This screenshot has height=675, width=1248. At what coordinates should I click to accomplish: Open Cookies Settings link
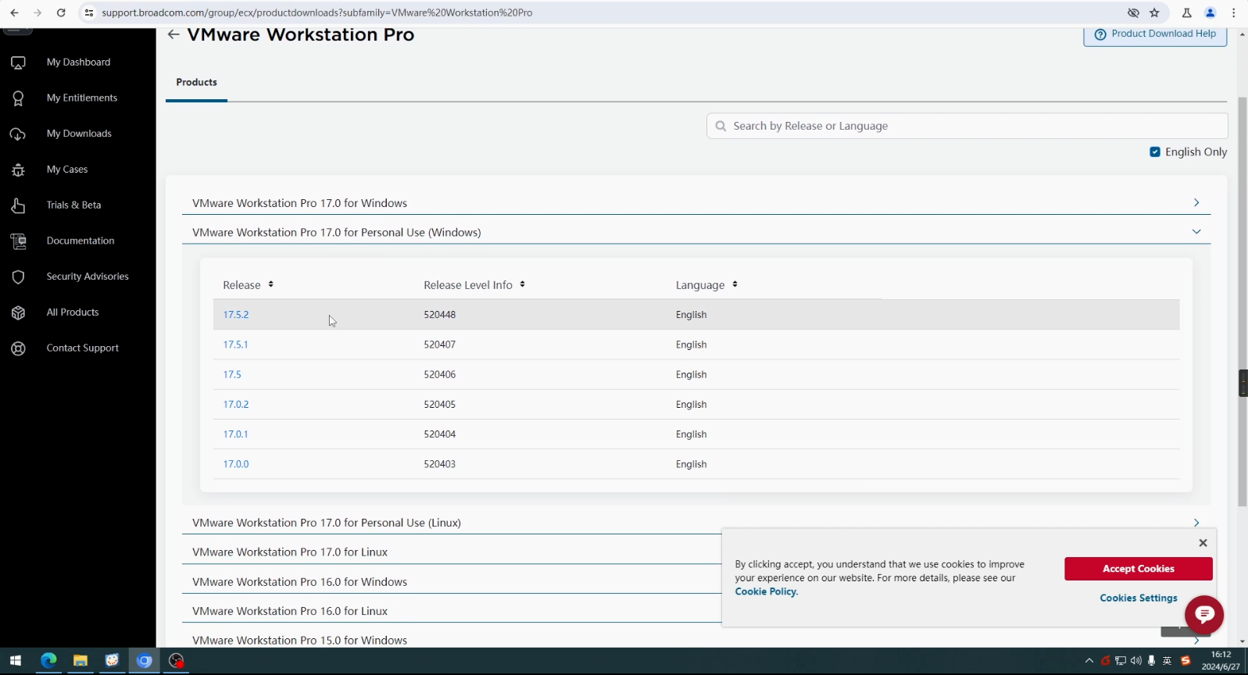pos(1139,598)
